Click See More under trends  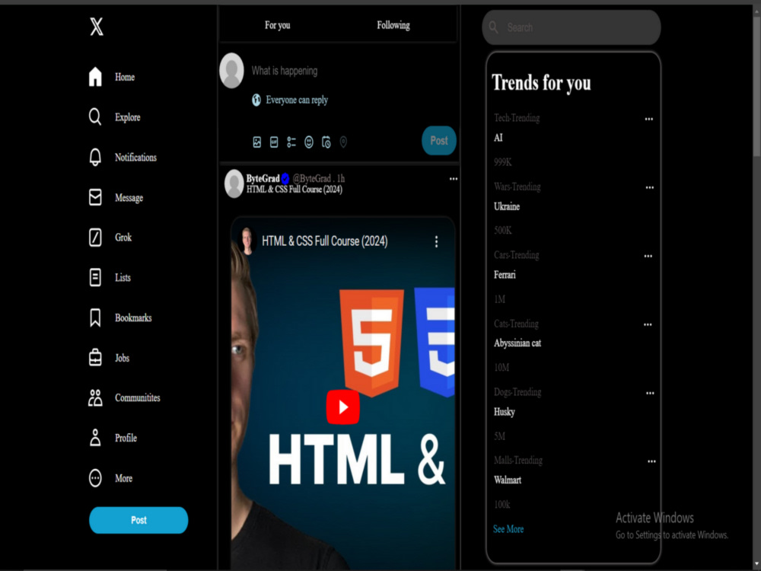point(508,529)
